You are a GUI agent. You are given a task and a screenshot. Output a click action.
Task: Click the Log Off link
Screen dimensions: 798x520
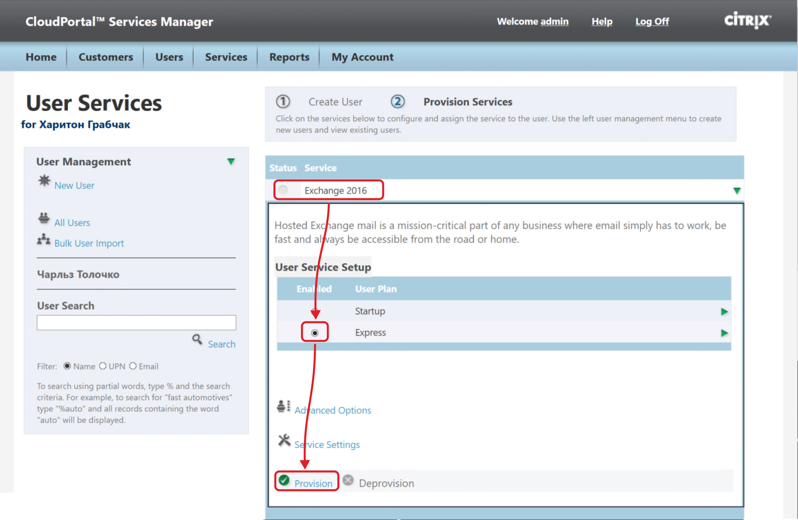[652, 22]
